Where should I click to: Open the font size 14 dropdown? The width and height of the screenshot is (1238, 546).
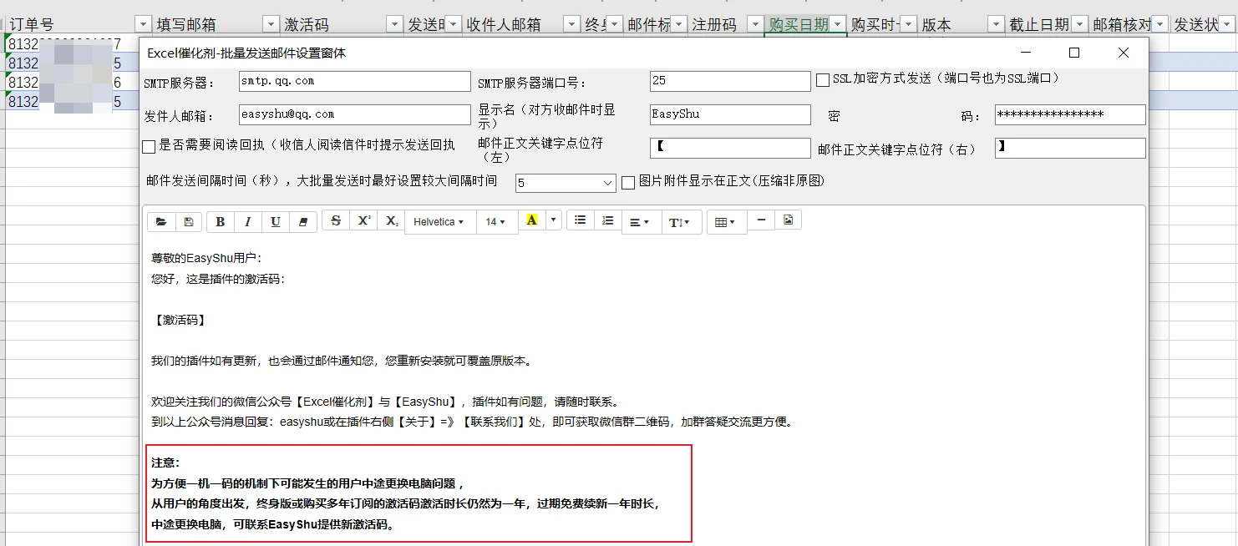coord(496,222)
